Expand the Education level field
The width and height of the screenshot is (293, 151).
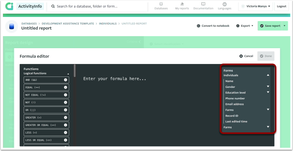(x=268, y=92)
